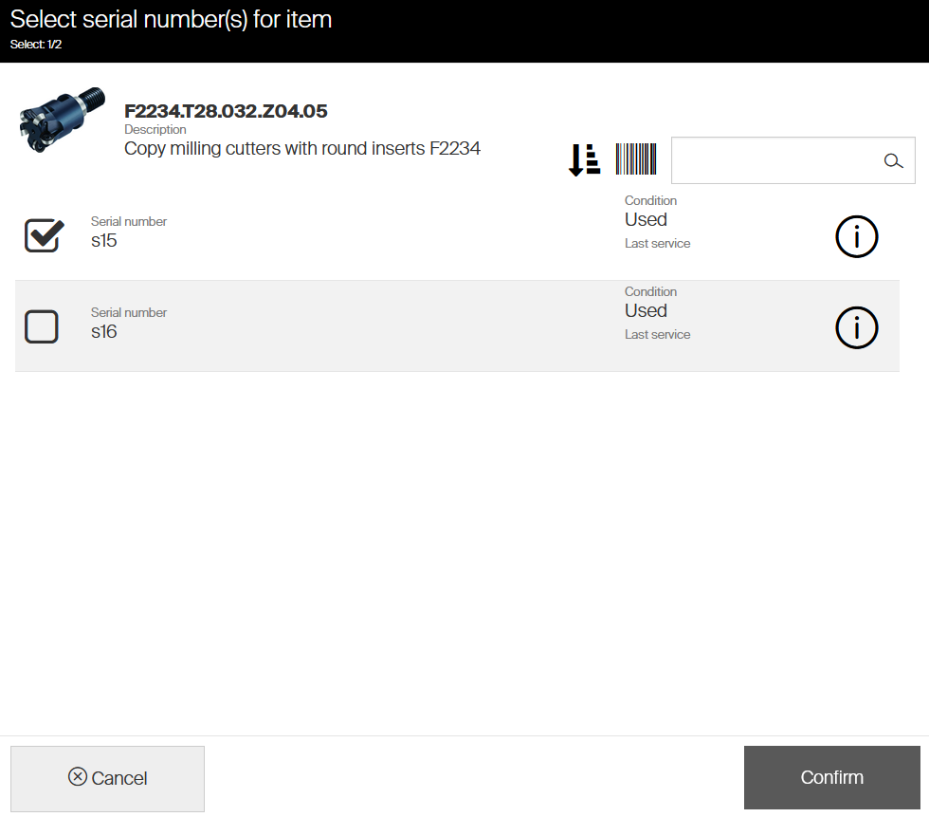Click the Copy milling cutters description text
The height and width of the screenshot is (817, 929).
pos(302,148)
